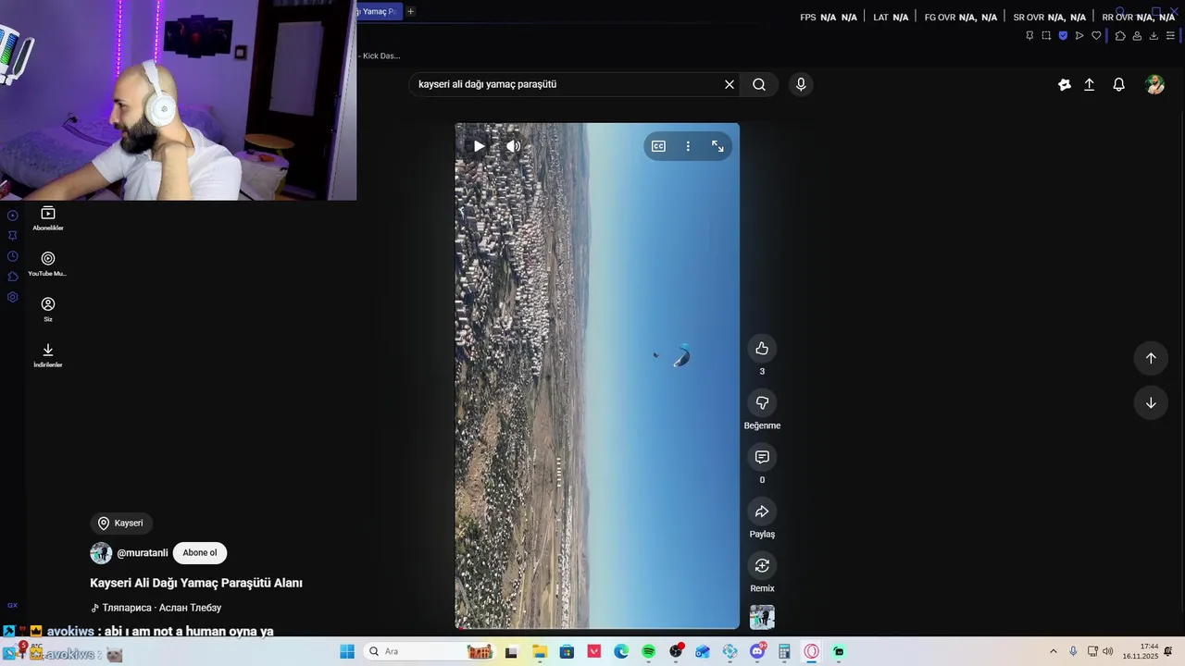
Task: Open the Short's comments panel
Action: click(762, 457)
